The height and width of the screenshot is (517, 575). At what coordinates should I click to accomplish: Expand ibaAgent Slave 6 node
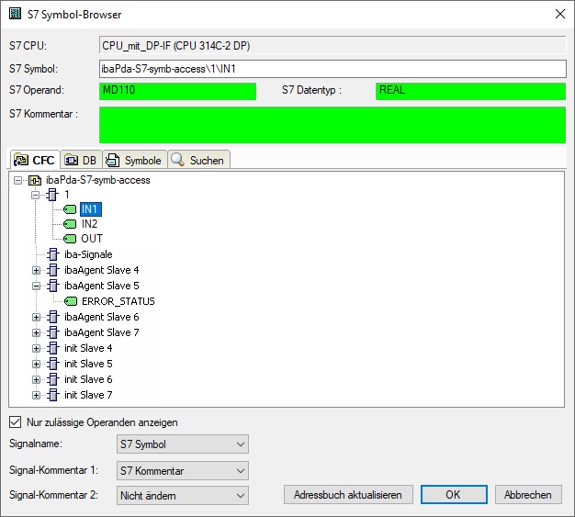coord(36,317)
